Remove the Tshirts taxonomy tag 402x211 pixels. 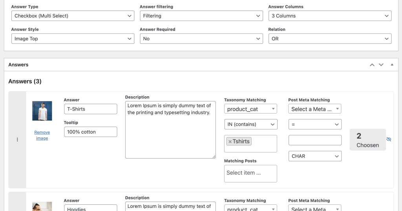[x=230, y=141]
